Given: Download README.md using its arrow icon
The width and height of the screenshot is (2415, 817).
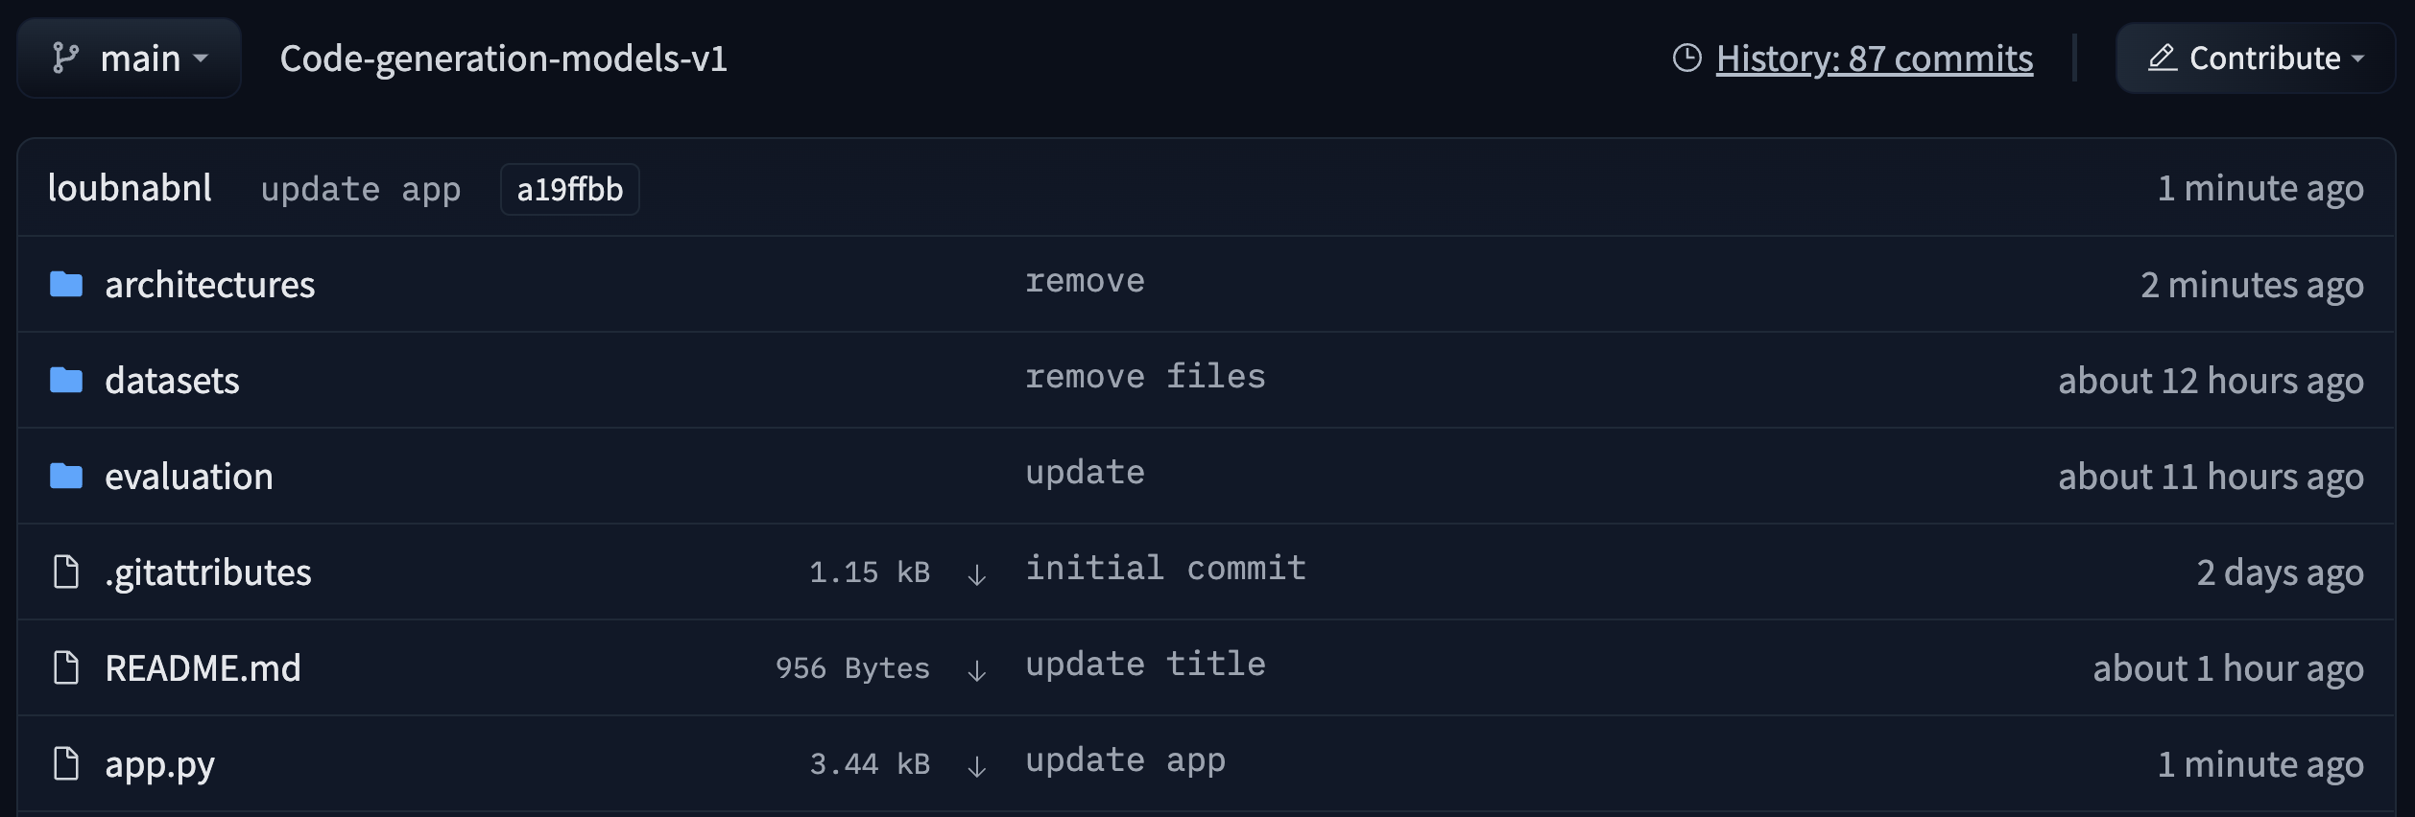Looking at the screenshot, I should (x=976, y=670).
